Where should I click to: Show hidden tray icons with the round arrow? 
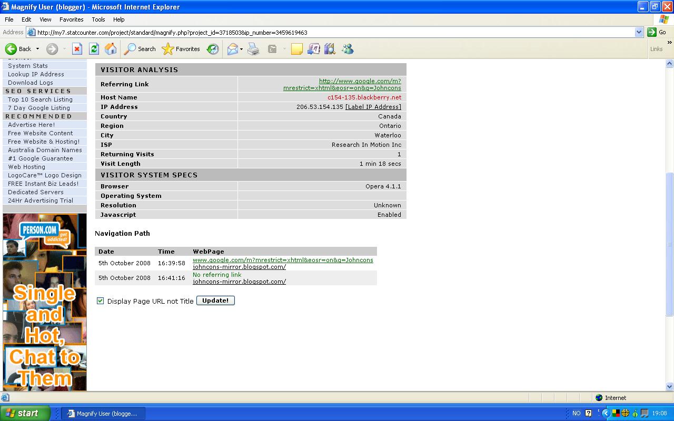(606, 413)
